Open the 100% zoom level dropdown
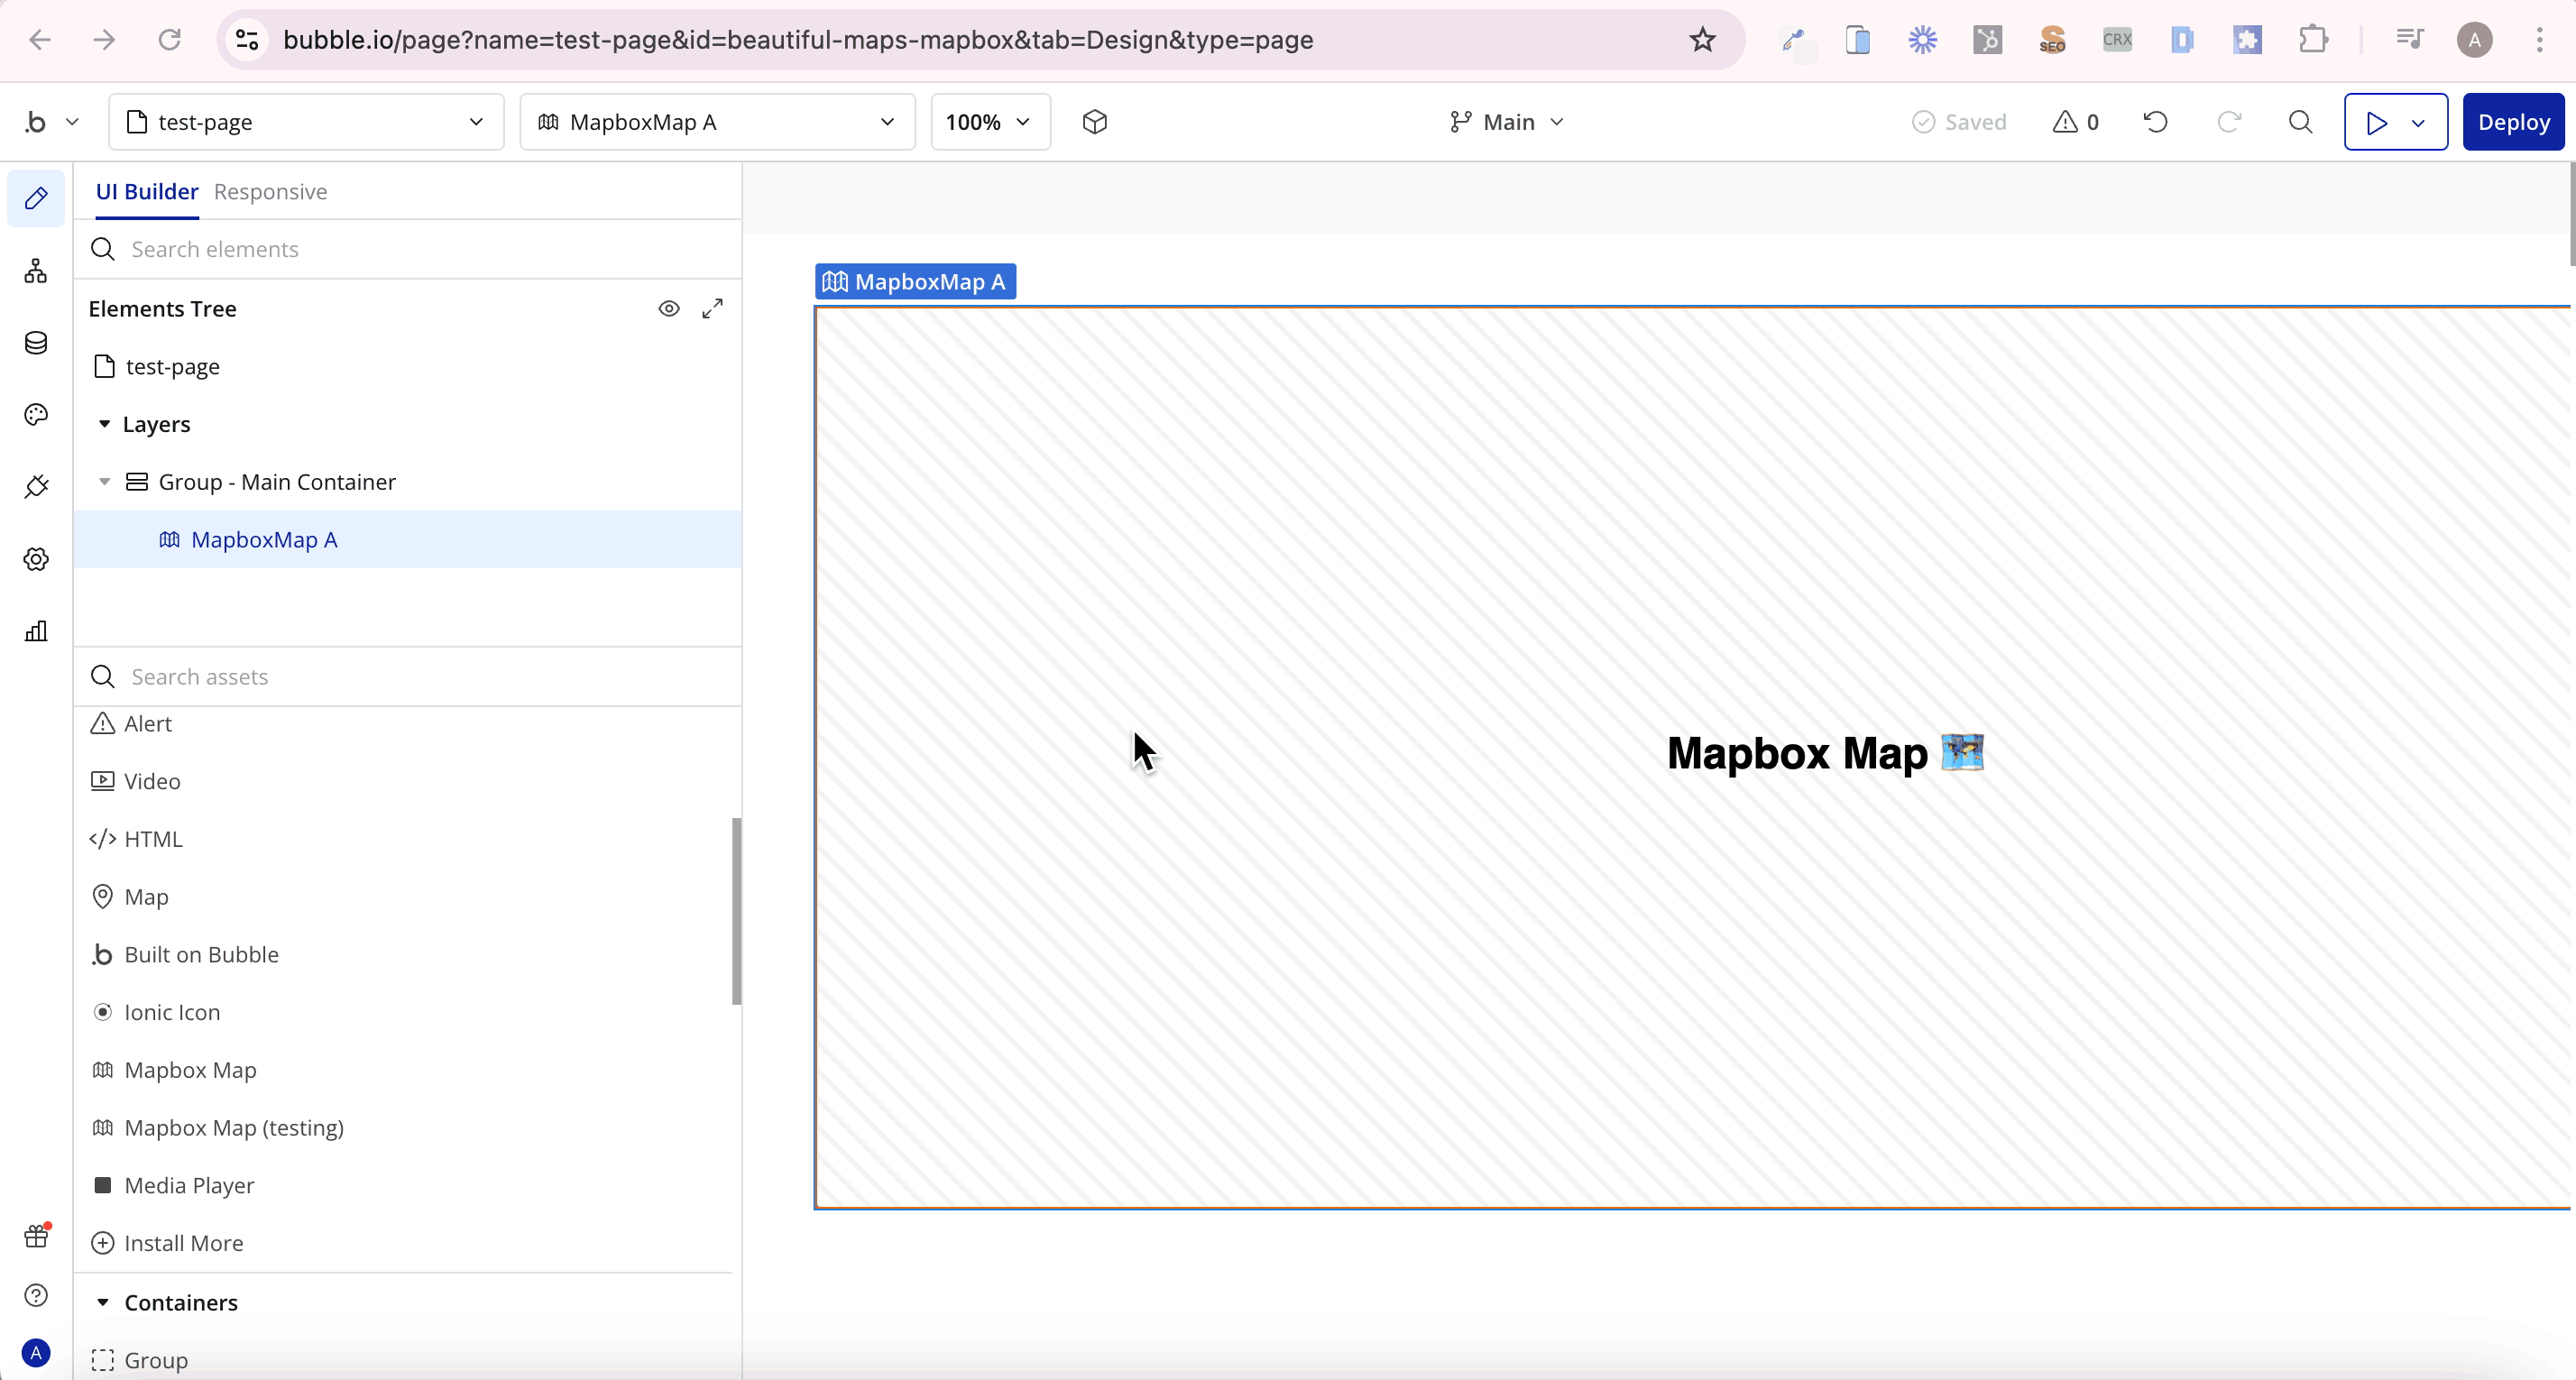Viewport: 2576px width, 1380px height. click(x=989, y=122)
